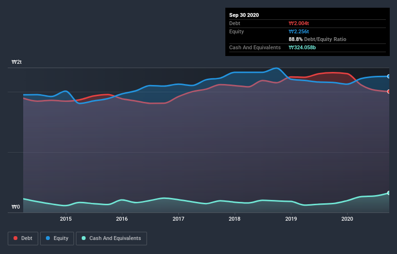The image size is (397, 254).
Task: Click the tooltip Equity label
Action: 236,31
